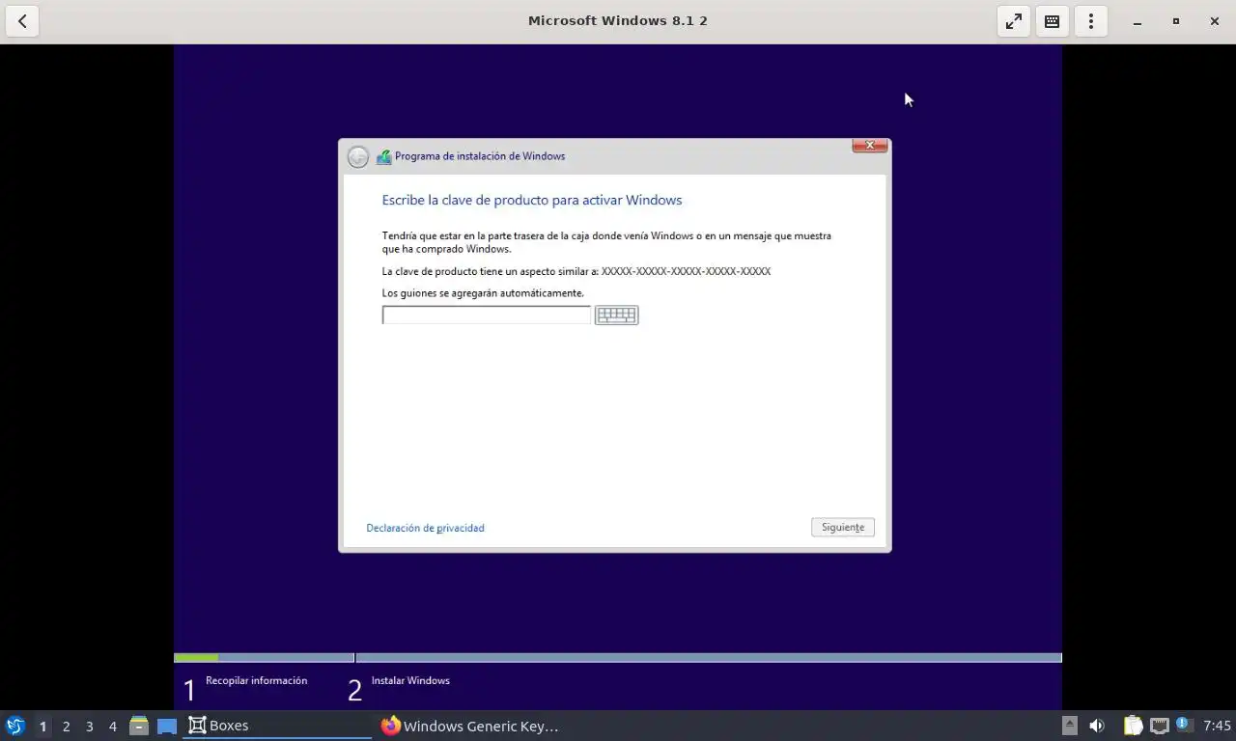Select the Boxes taskbar entry
The height and width of the screenshot is (741, 1236).
coord(277,726)
